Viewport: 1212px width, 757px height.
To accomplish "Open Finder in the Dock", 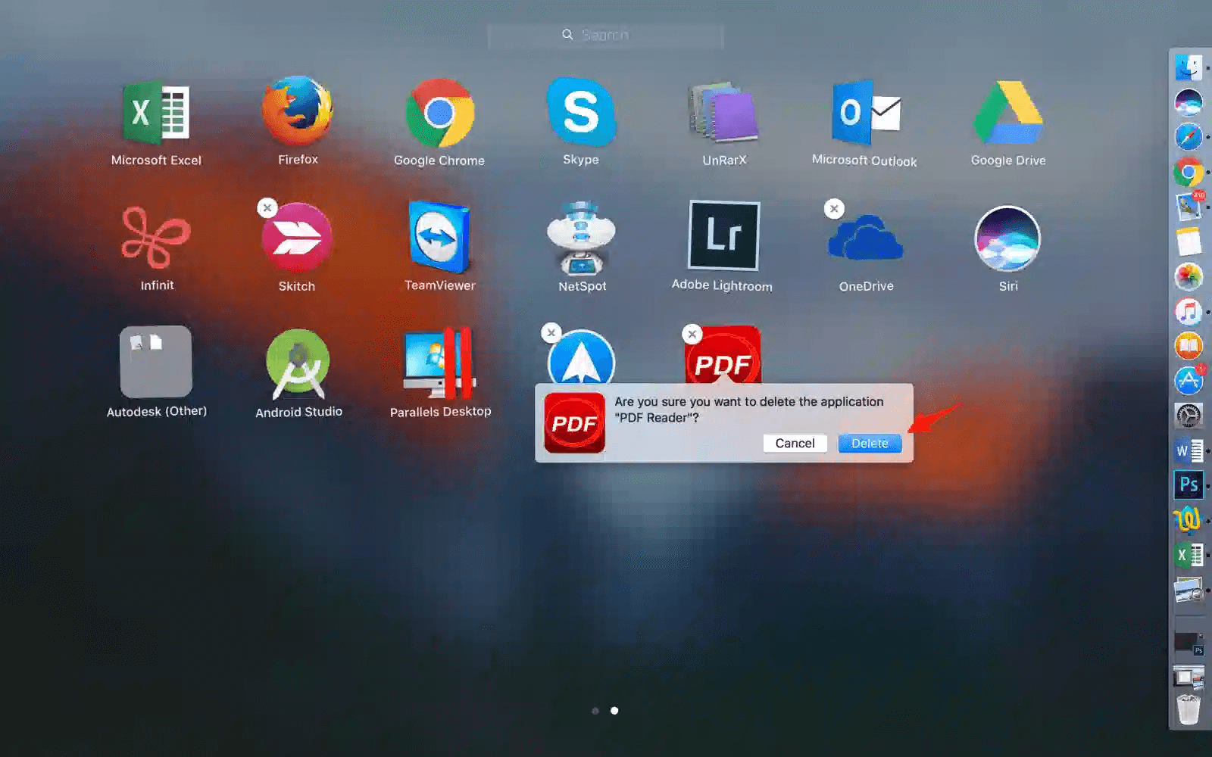I will [1189, 67].
